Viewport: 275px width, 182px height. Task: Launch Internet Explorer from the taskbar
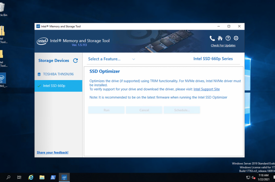[x=31, y=177]
